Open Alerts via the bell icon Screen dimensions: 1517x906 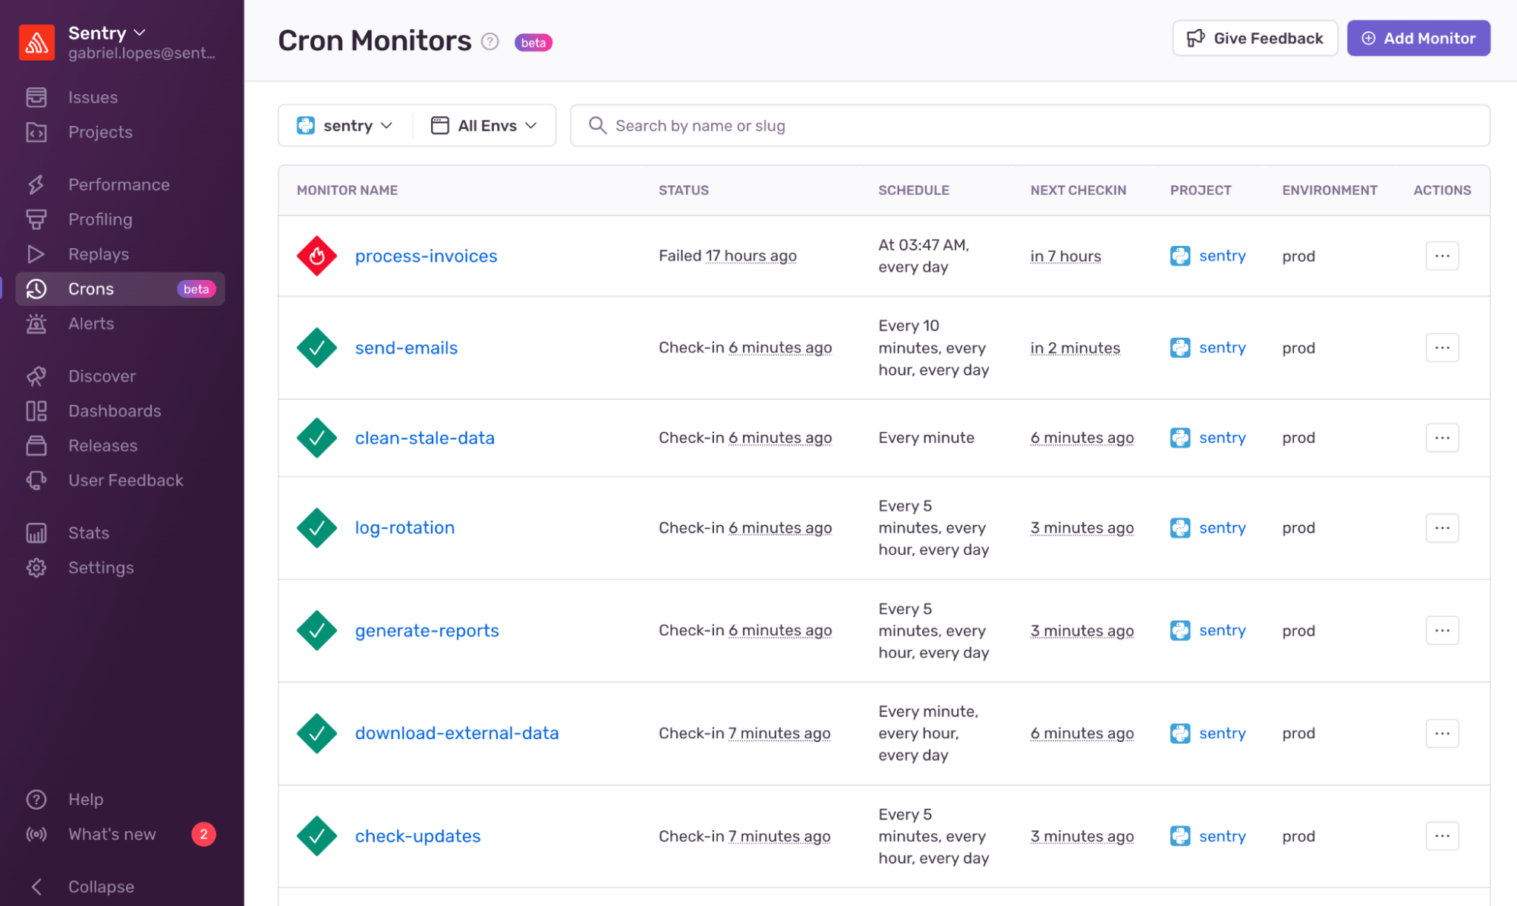coord(36,323)
